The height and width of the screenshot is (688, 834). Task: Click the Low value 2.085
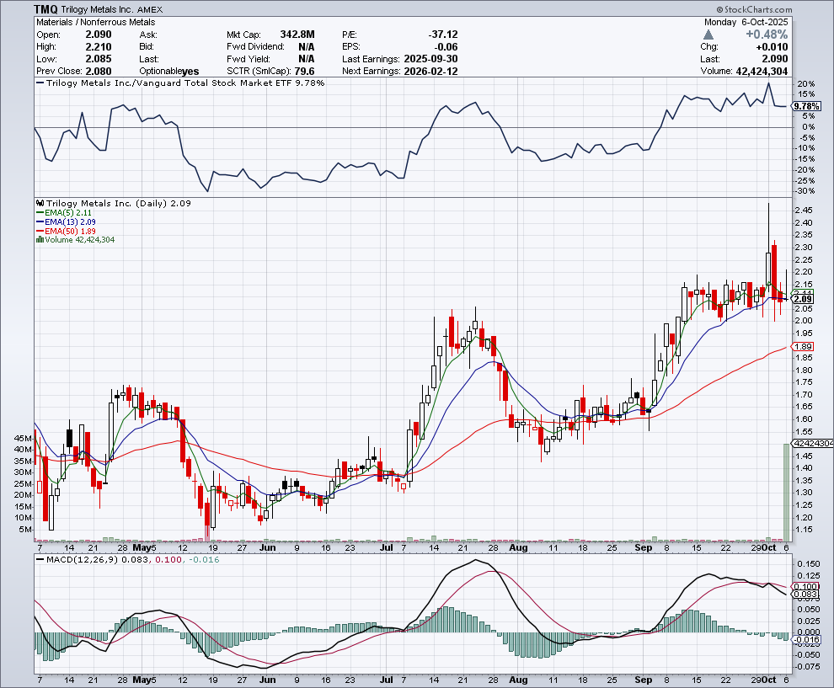point(99,59)
